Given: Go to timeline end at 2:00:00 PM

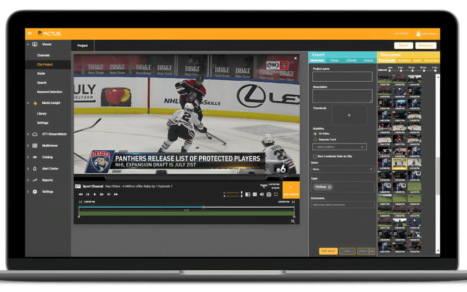Looking at the screenshot, I should (293, 202).
